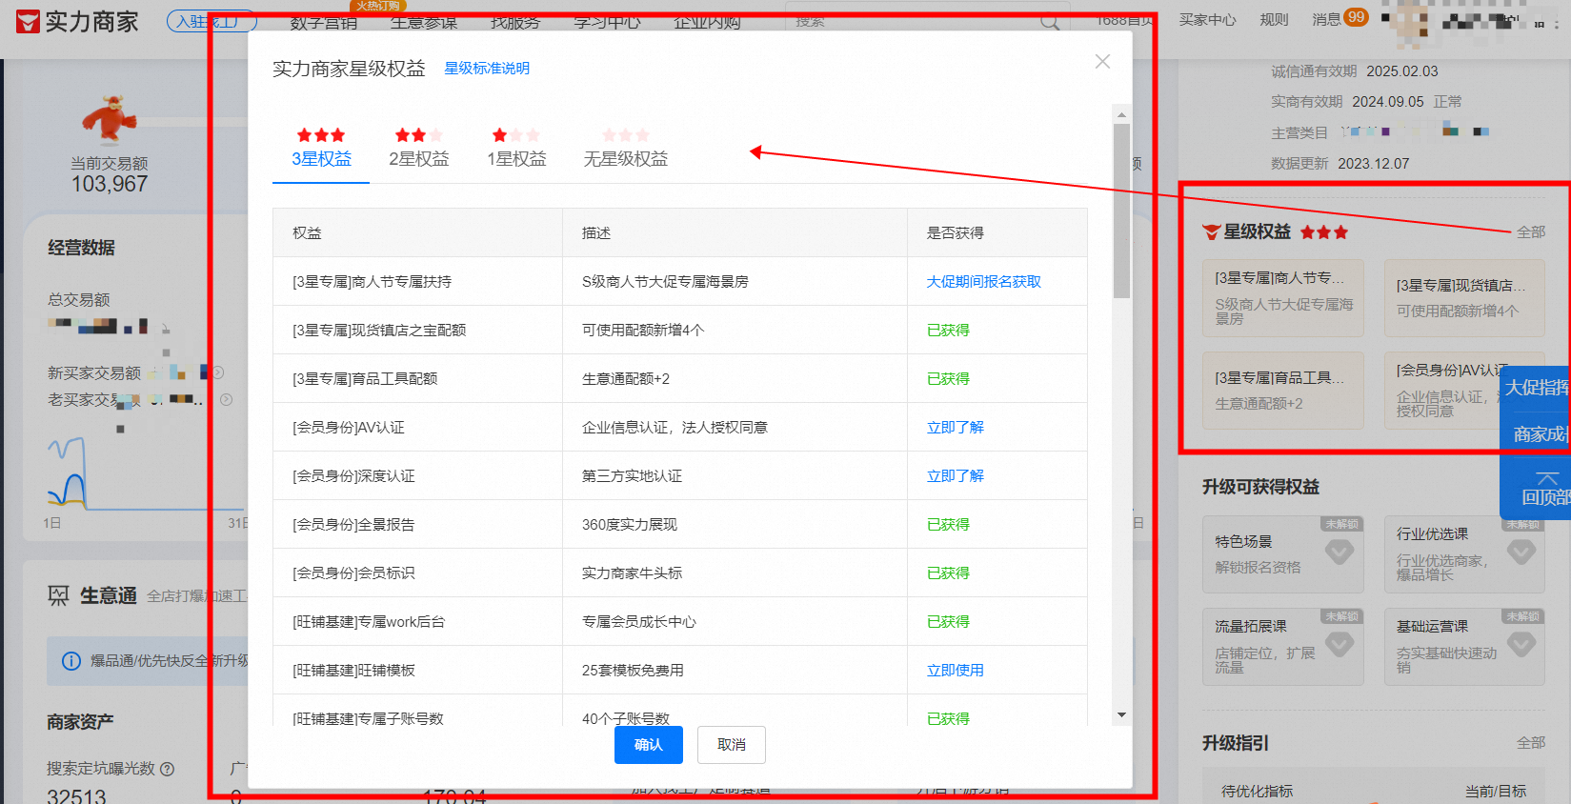The image size is (1571, 804).
Task: Click the dialog scrollbar down arrow
Action: (x=1121, y=714)
